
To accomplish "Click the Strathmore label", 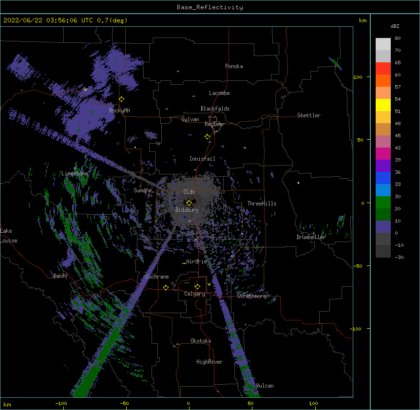I will (251, 296).
